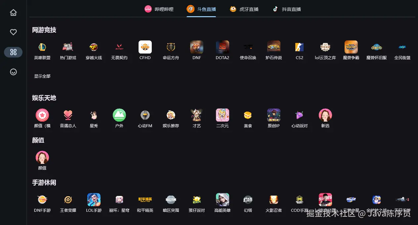Open the 使命召唤 category icon

pos(248,47)
